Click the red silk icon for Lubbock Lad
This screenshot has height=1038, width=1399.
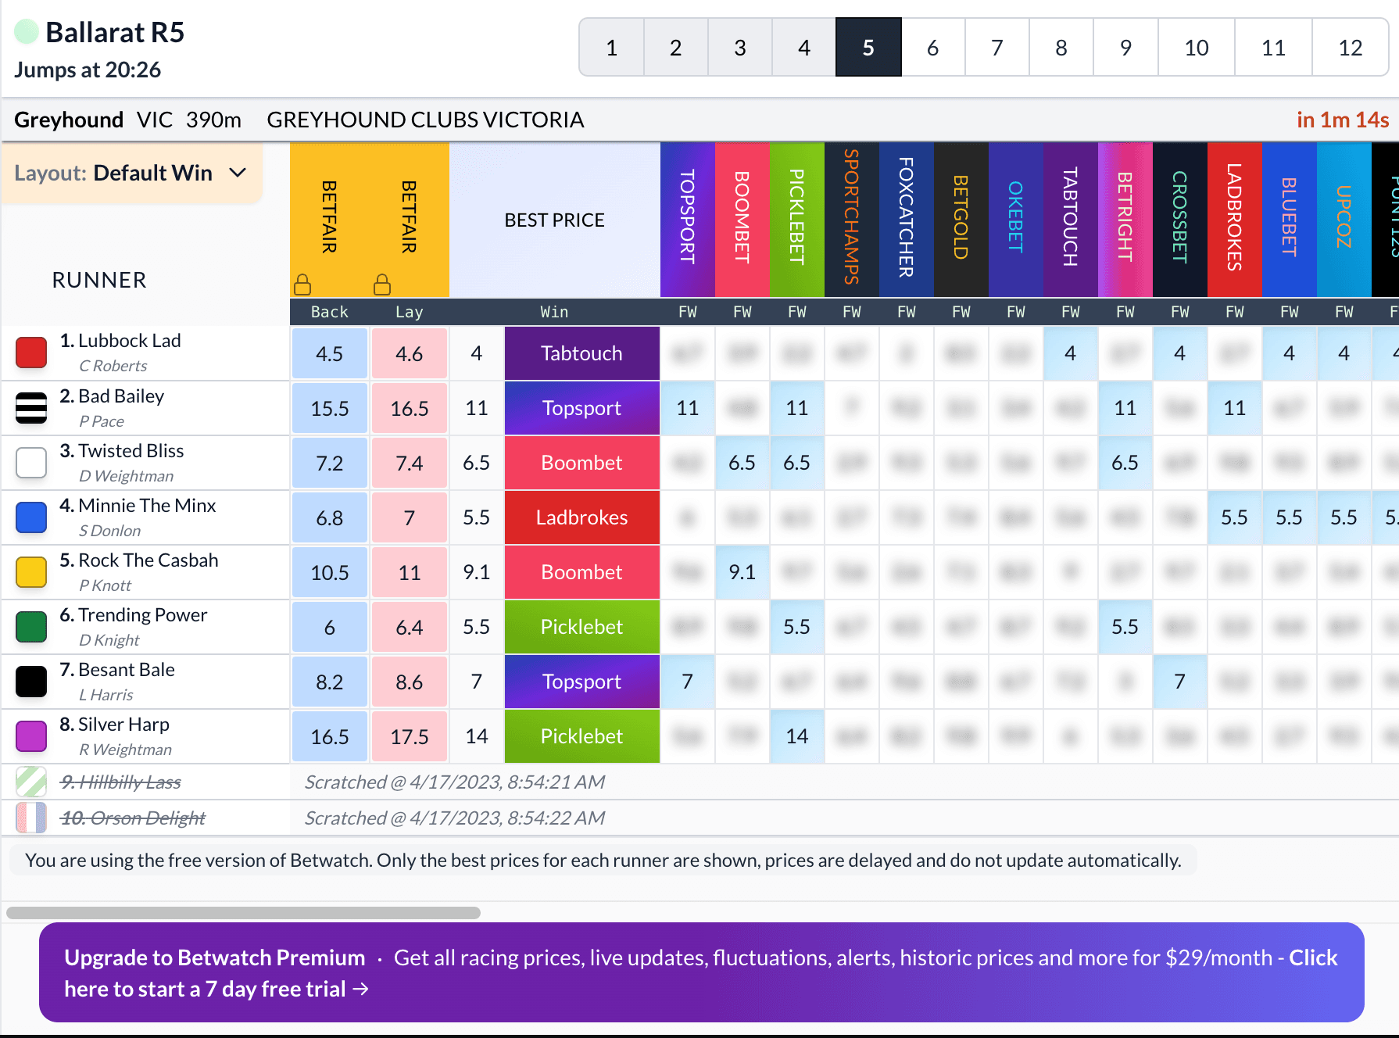(x=30, y=353)
